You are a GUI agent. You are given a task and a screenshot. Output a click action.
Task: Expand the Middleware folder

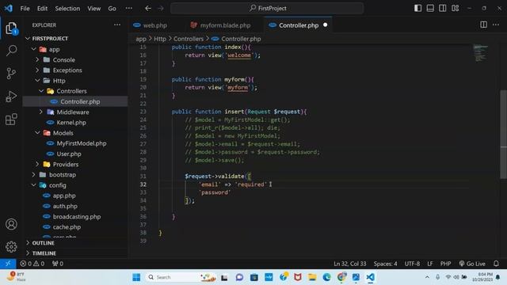click(x=41, y=112)
